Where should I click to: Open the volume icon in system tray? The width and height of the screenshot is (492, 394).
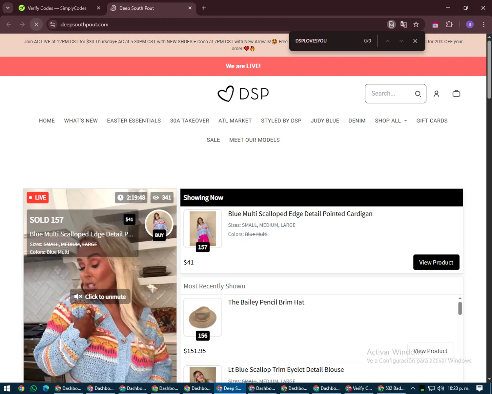tap(441, 388)
